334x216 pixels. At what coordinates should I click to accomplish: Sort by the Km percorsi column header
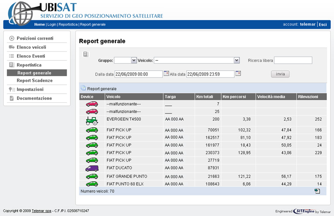tap(238, 97)
